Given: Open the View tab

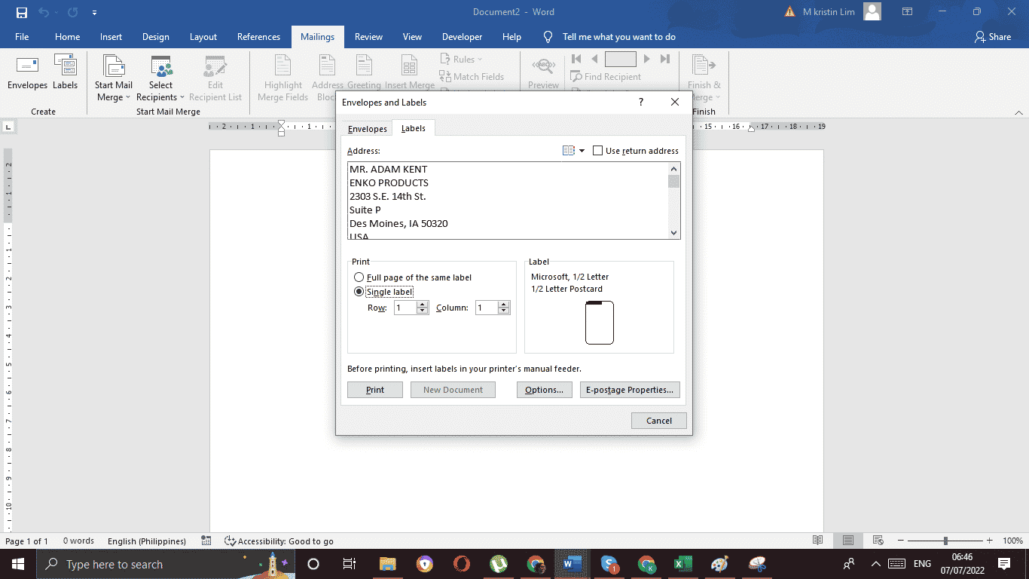Looking at the screenshot, I should pos(412,37).
